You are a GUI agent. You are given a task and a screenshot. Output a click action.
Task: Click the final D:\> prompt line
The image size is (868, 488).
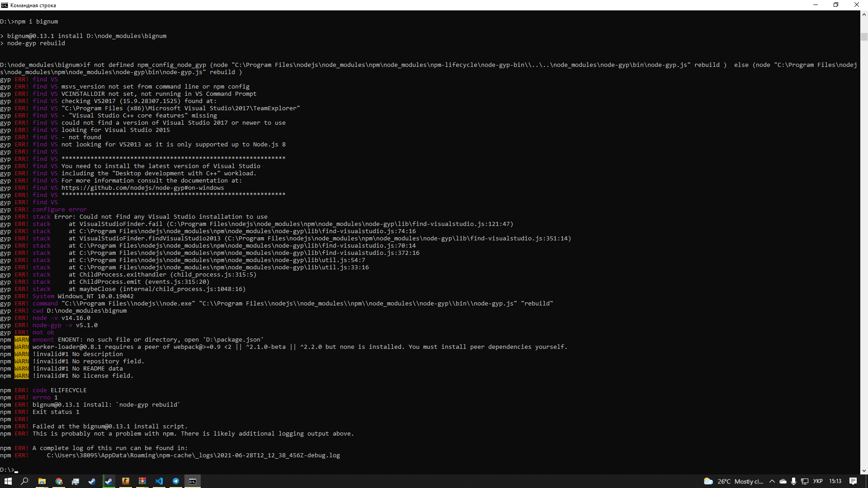[9, 470]
